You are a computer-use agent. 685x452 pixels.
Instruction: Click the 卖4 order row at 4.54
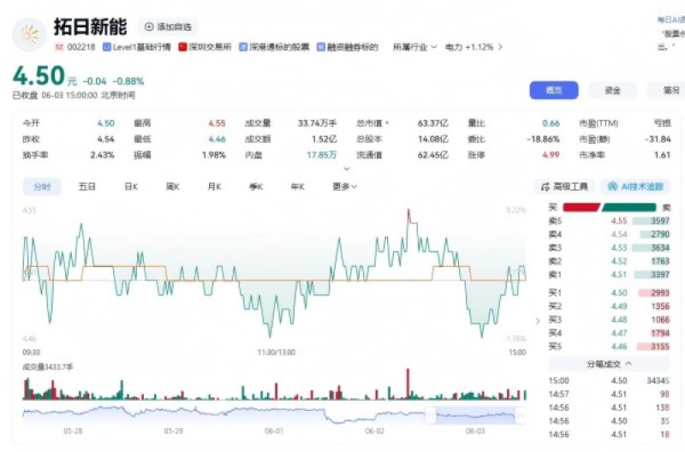(609, 235)
